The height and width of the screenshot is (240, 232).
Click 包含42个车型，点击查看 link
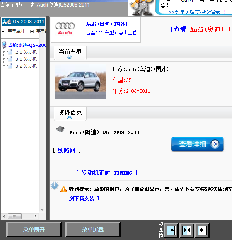coord(111,32)
